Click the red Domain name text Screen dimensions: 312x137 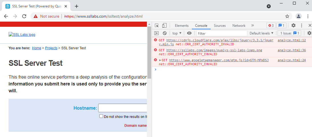136,126
